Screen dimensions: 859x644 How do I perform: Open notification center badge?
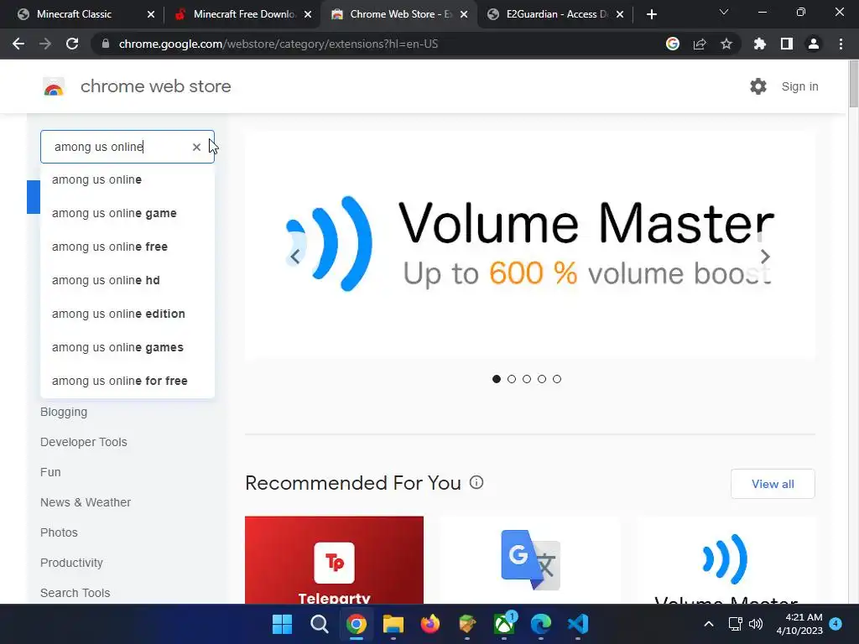point(836,623)
